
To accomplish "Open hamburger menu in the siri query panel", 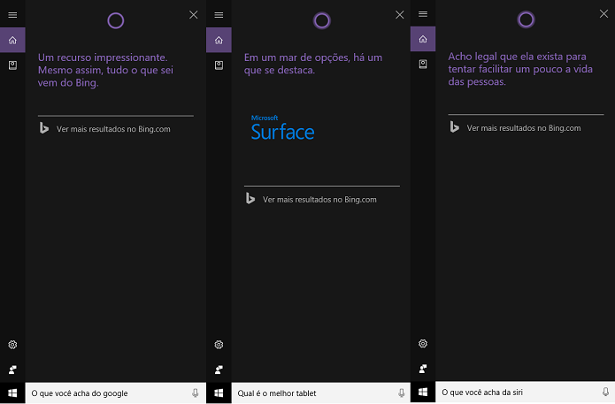I will (x=423, y=14).
